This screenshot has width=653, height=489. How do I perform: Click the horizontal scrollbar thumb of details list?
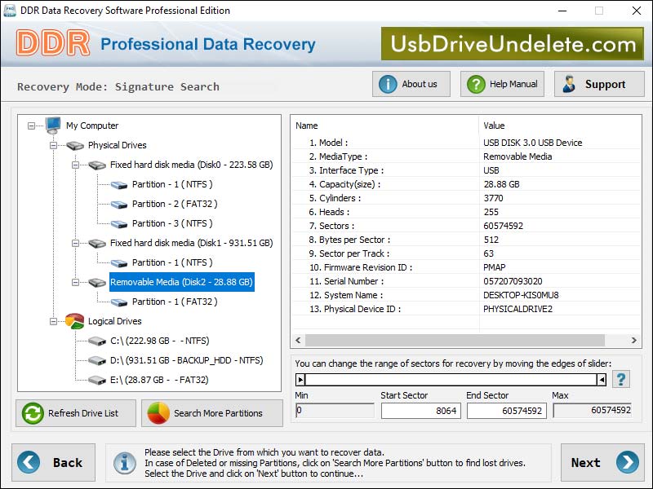pyautogui.click(x=455, y=340)
